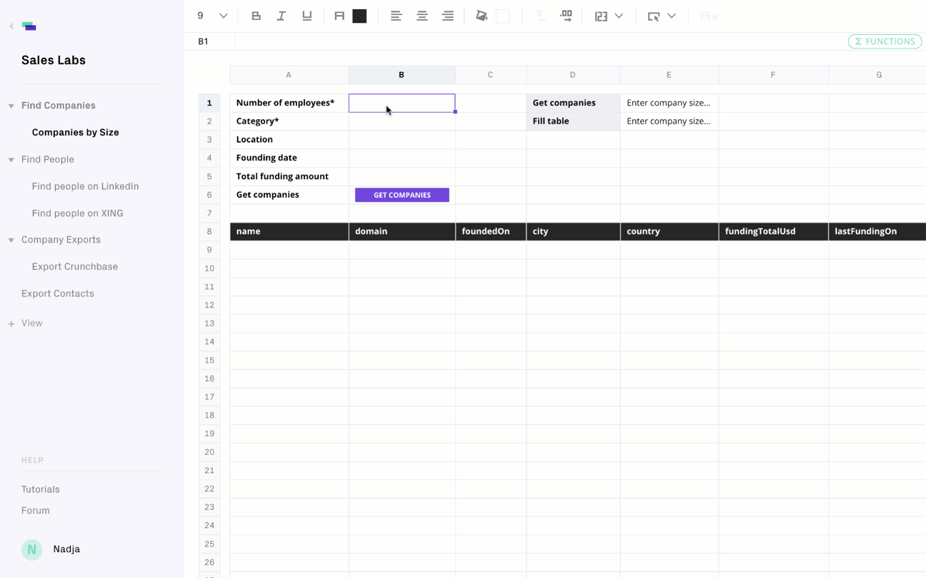This screenshot has width=926, height=578.
Task: Toggle italic formatting
Action: point(282,16)
